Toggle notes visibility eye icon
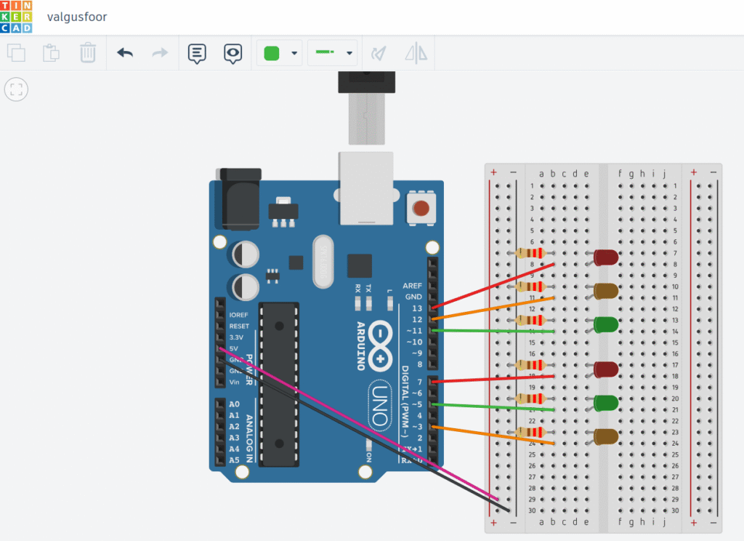The height and width of the screenshot is (541, 744). (x=232, y=54)
